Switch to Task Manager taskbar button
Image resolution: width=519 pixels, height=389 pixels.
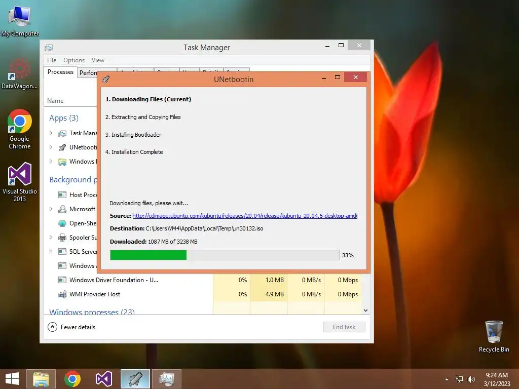tap(167, 379)
